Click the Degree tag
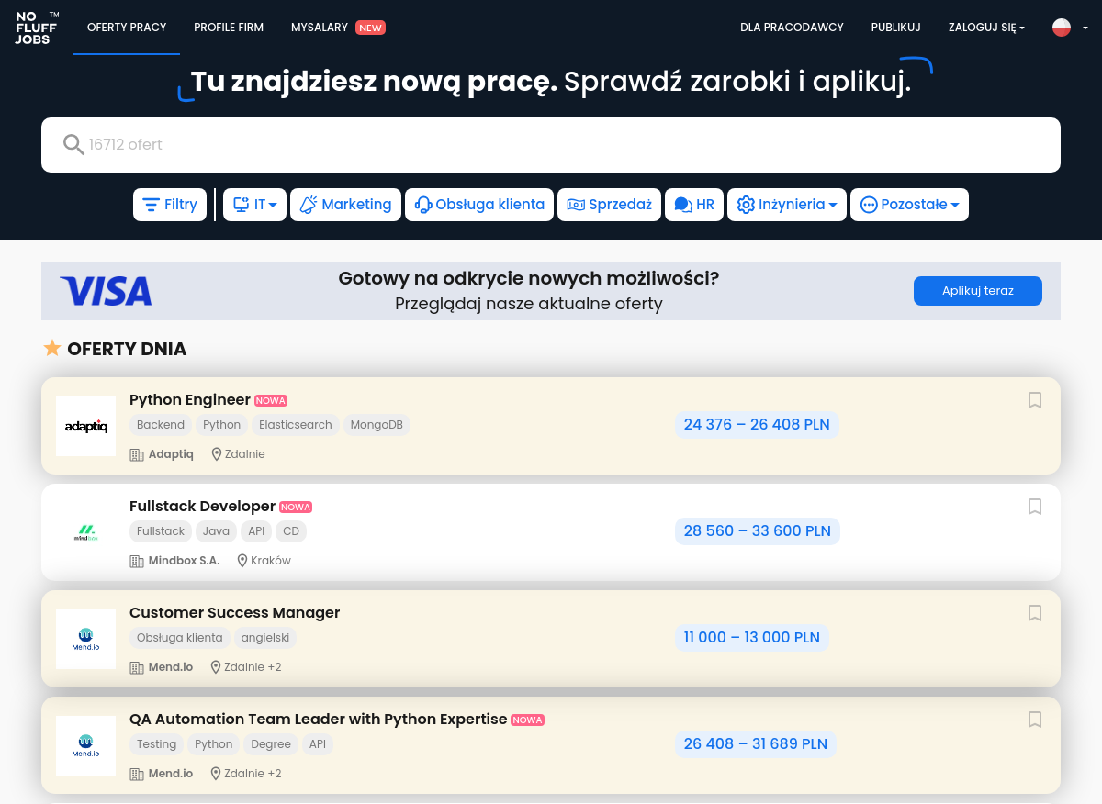Screen dimensions: 1102x804 coord(271,744)
